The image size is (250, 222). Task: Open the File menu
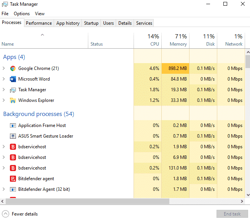coord(5,14)
